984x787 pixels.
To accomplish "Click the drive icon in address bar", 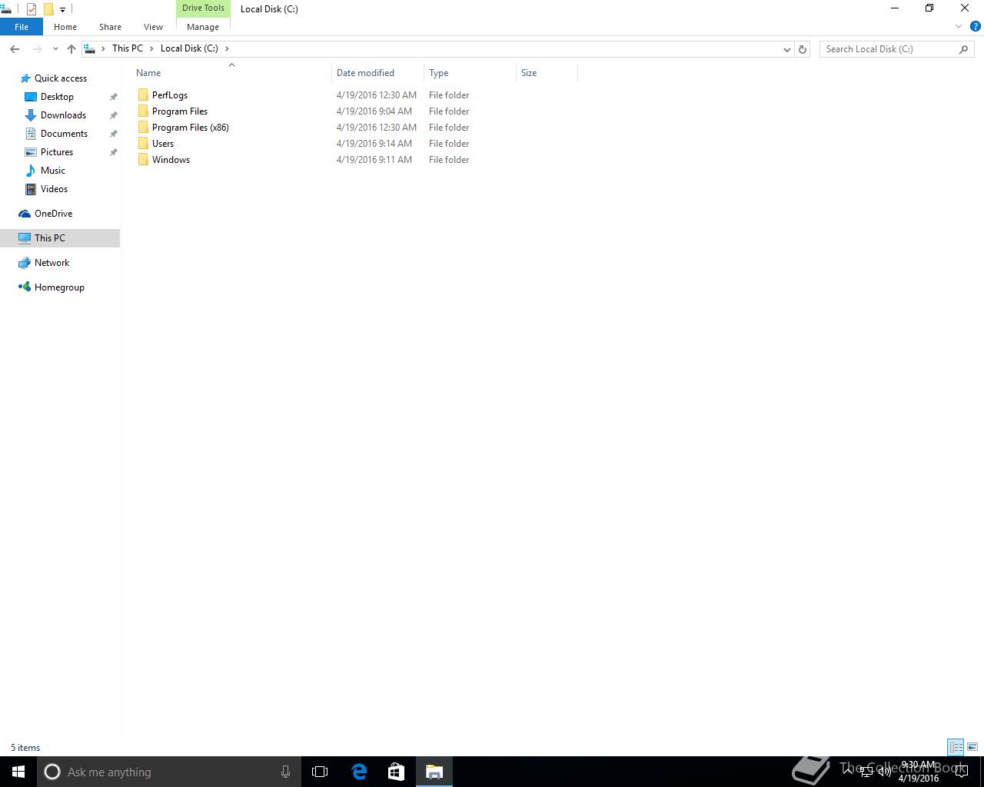I will point(90,48).
